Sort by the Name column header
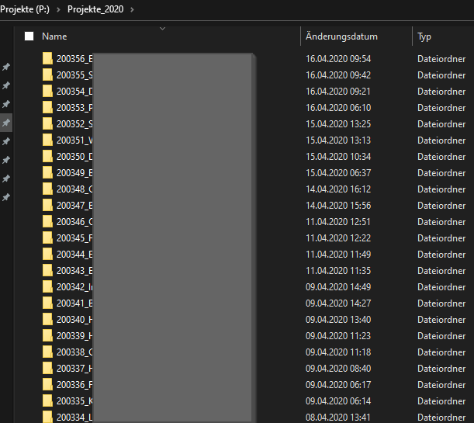The width and height of the screenshot is (474, 423). [54, 36]
